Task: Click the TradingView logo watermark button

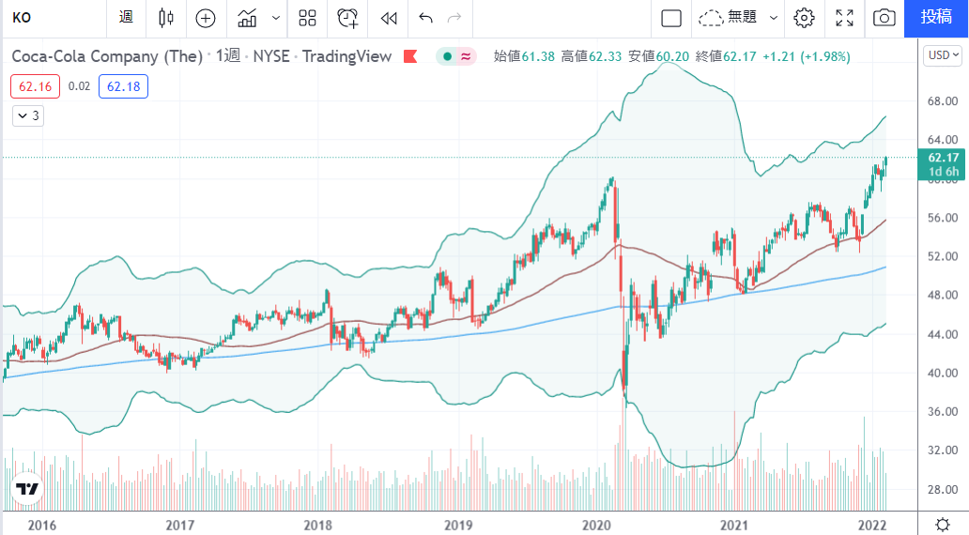Action: [27, 490]
